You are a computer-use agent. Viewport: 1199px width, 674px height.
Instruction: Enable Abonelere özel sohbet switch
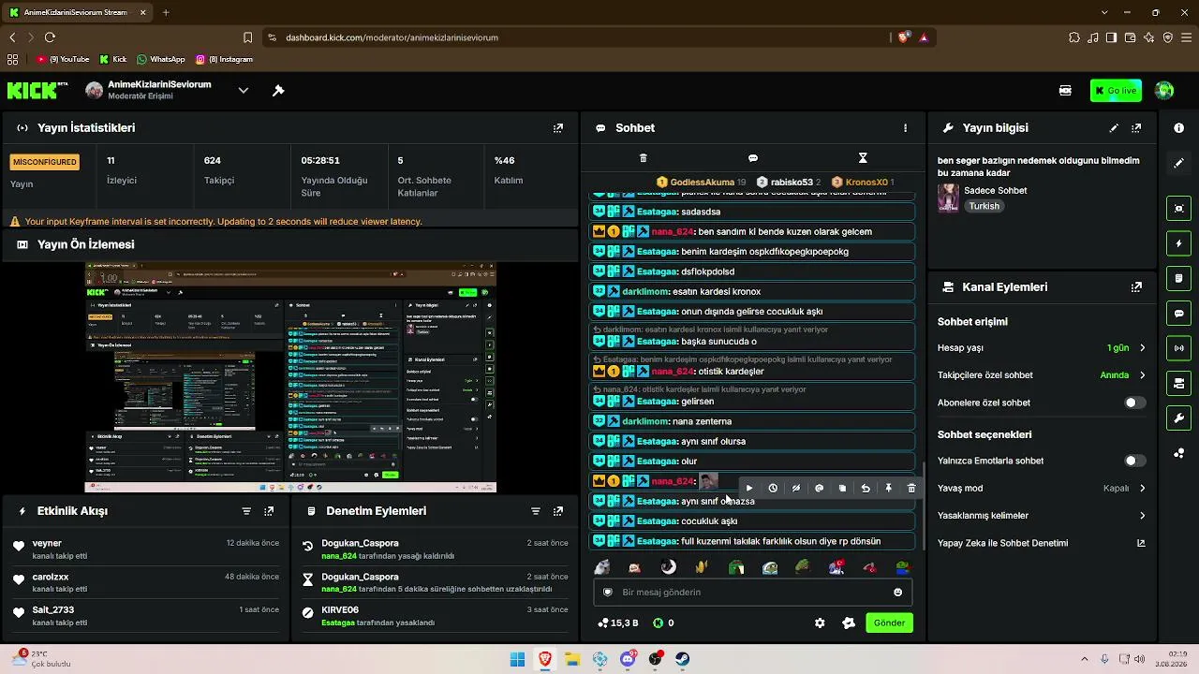[x=1133, y=403]
